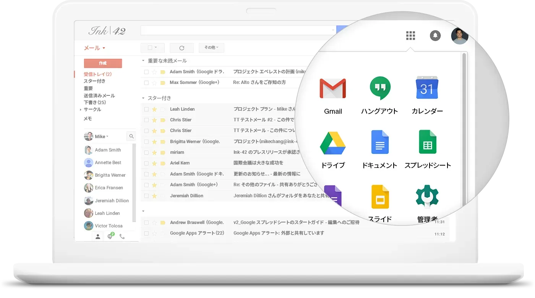Show contacts via the person icon
The width and height of the screenshot is (535, 298).
pos(98,237)
